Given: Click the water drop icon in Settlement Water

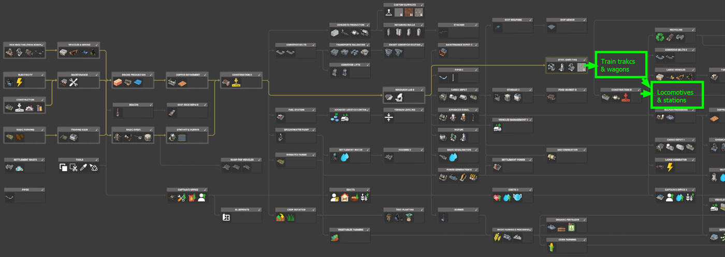Looking at the screenshot, I should coord(345,157).
